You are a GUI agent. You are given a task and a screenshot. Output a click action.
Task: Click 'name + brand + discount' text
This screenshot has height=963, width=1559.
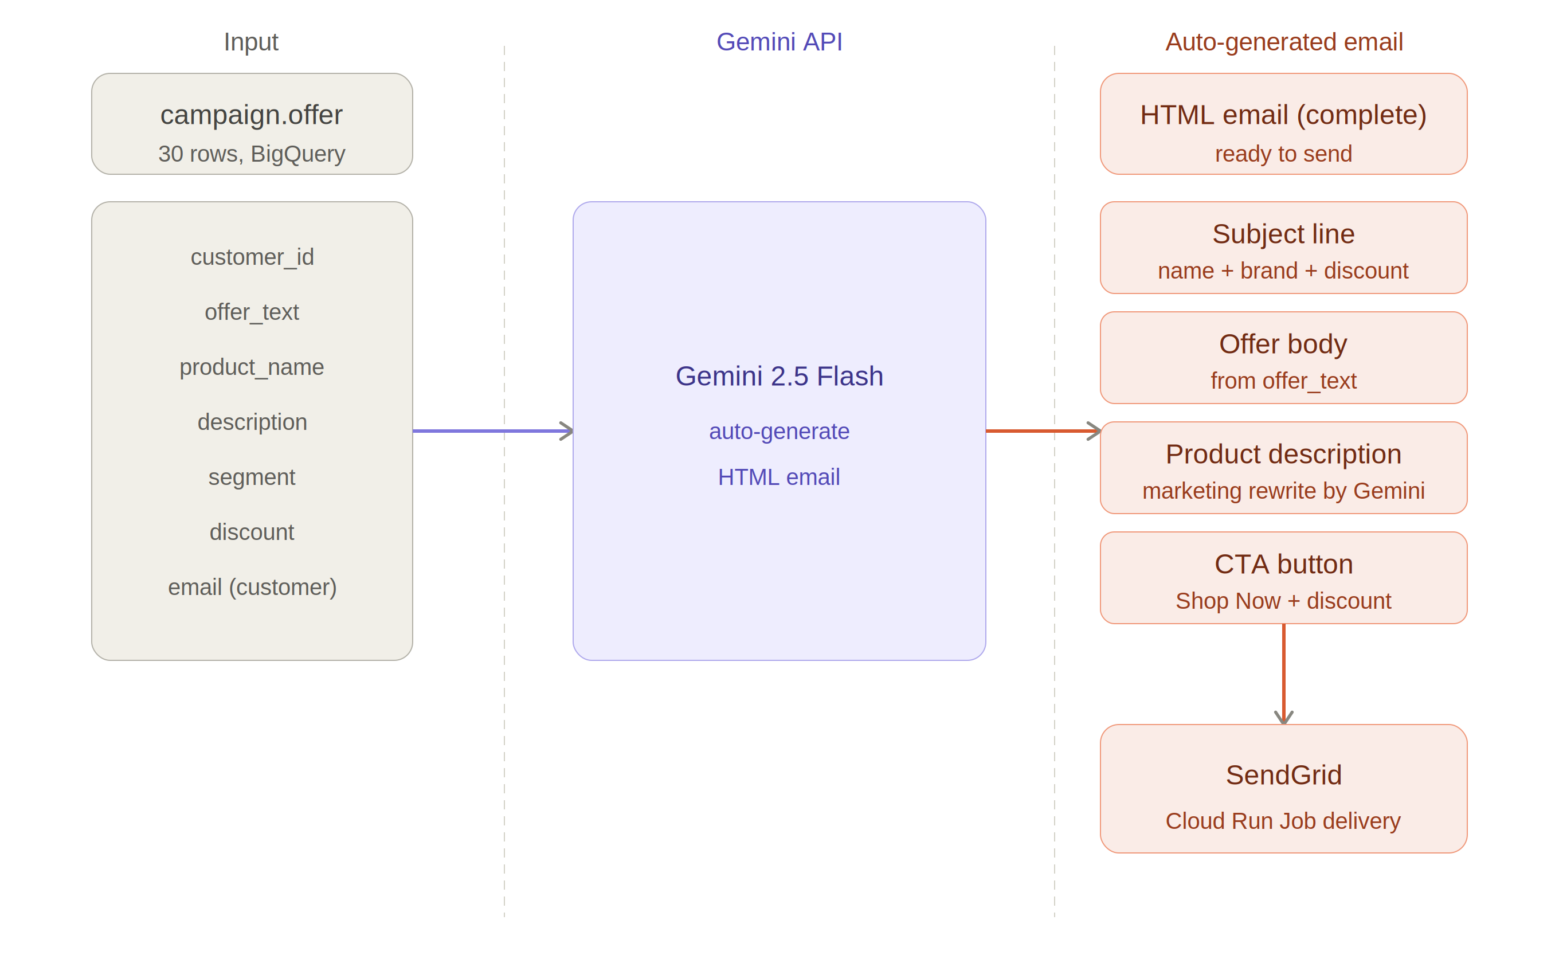click(x=1283, y=271)
